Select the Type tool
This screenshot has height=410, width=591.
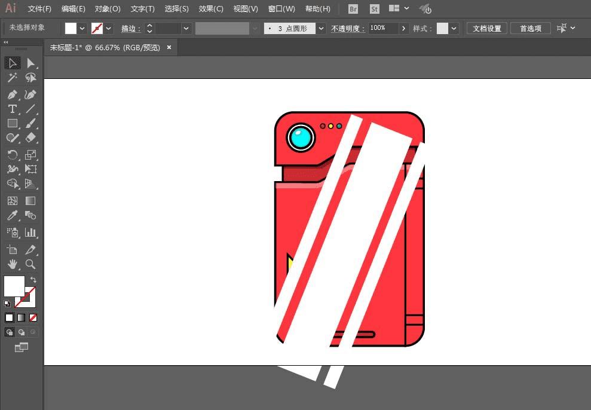tap(12, 109)
